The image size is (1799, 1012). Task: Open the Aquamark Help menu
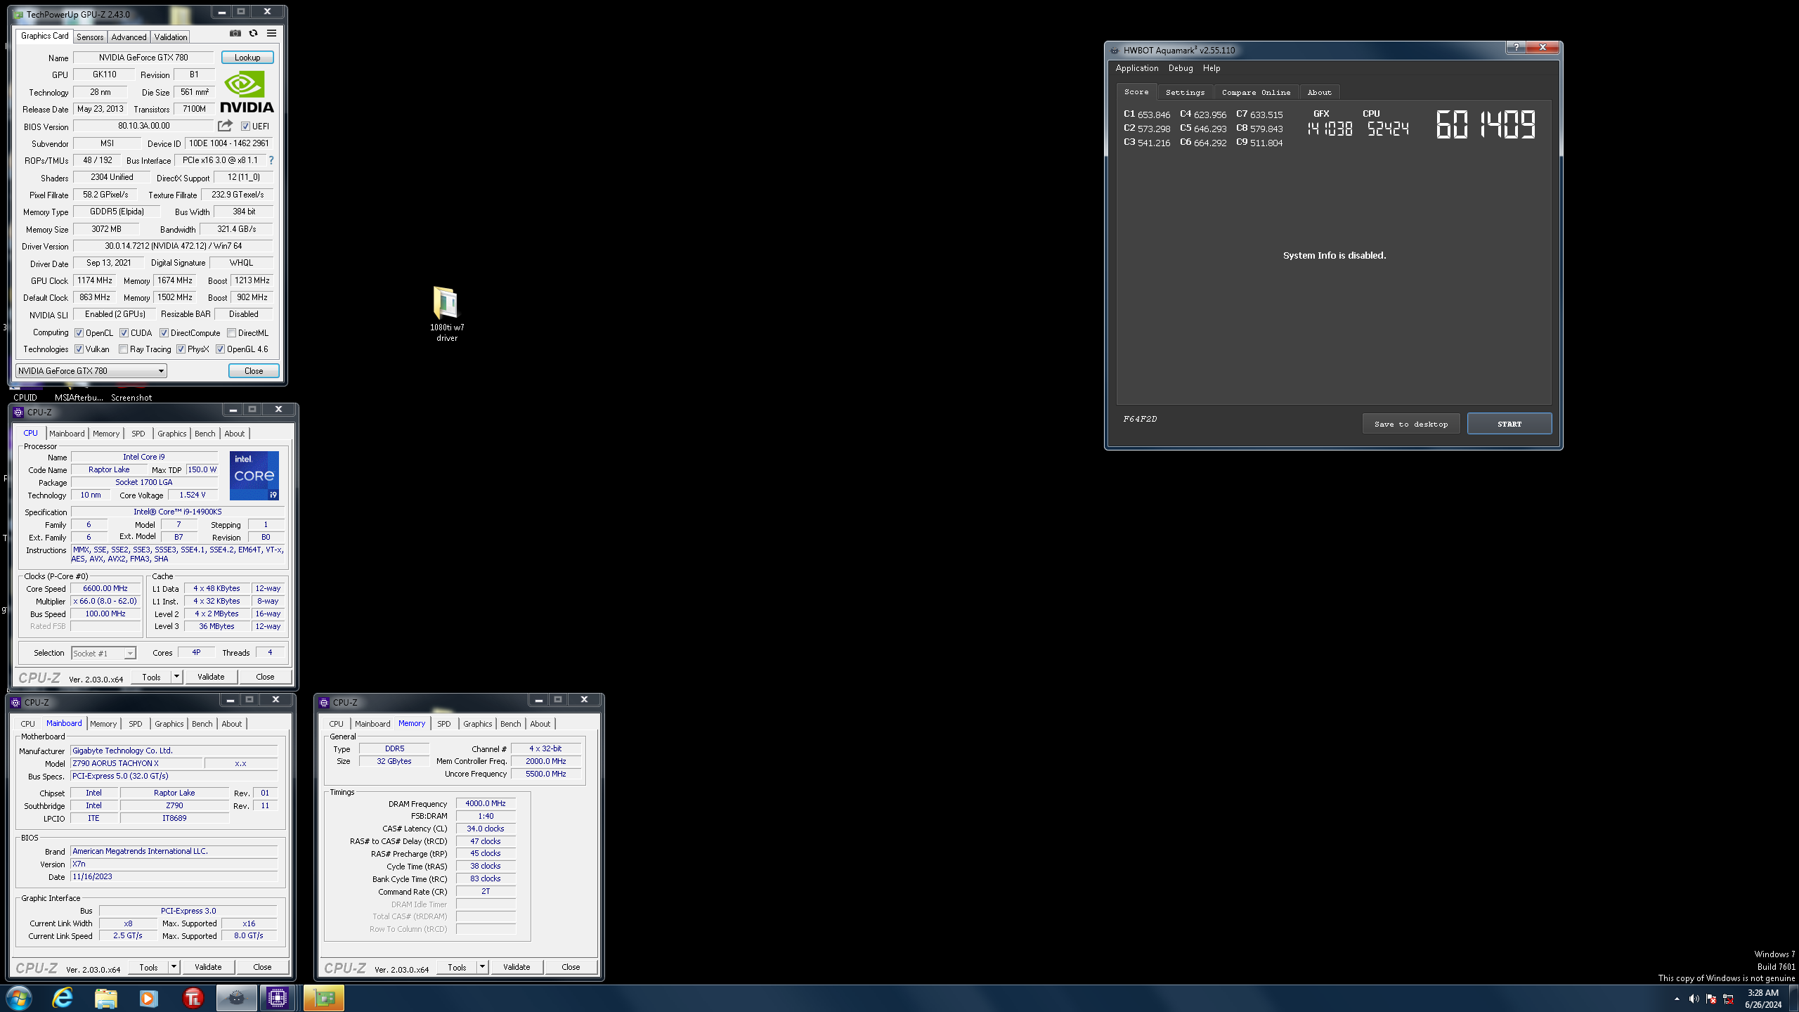tap(1212, 68)
